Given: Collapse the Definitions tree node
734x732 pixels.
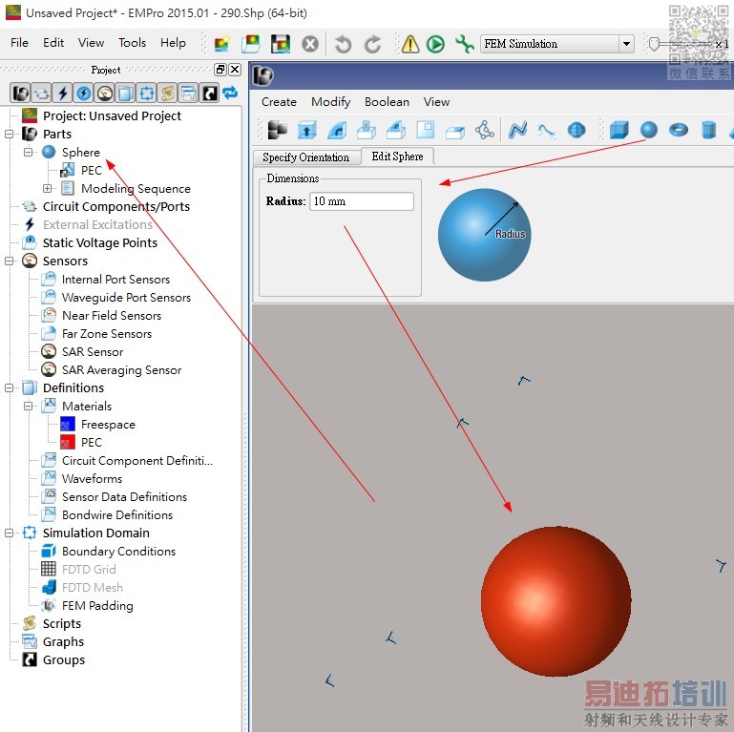Looking at the screenshot, I should coord(9,388).
